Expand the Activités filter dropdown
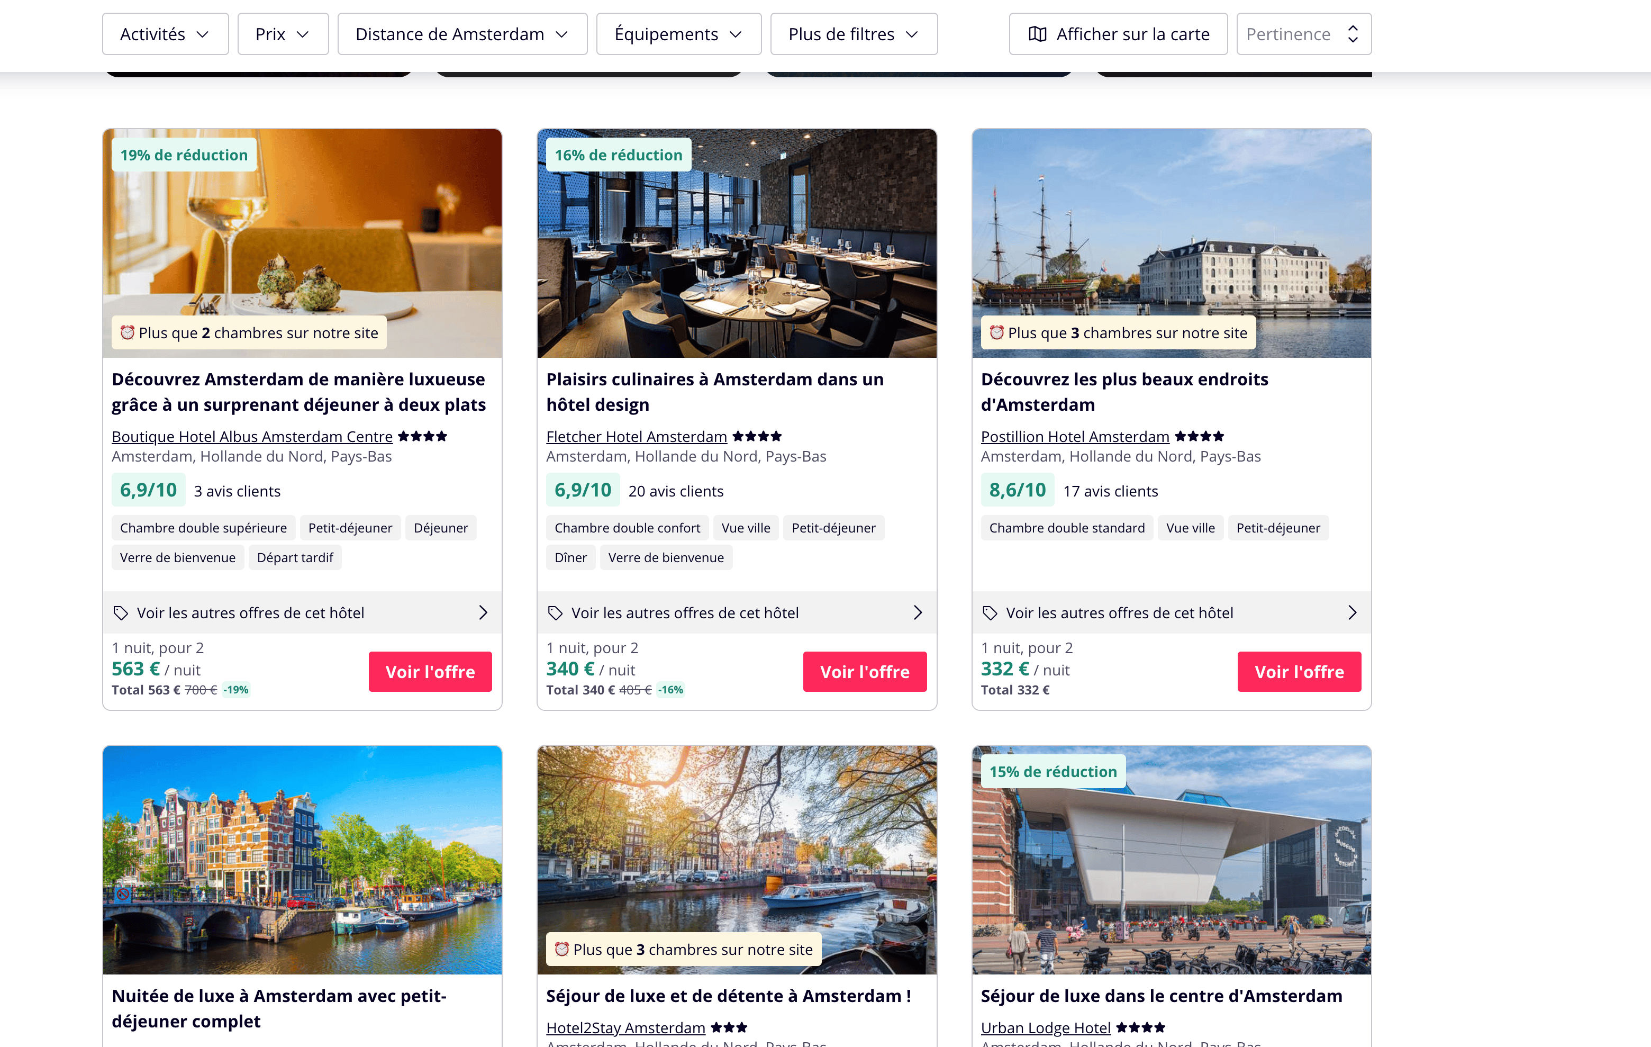 pyautogui.click(x=165, y=34)
